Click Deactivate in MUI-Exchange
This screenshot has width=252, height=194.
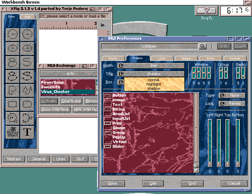(71, 101)
